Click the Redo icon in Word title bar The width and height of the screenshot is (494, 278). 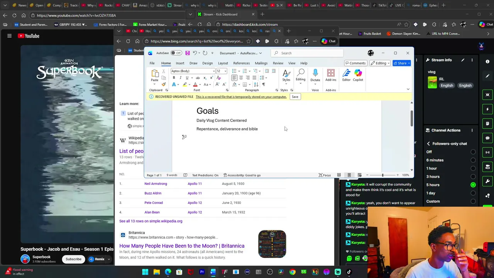pos(205,53)
